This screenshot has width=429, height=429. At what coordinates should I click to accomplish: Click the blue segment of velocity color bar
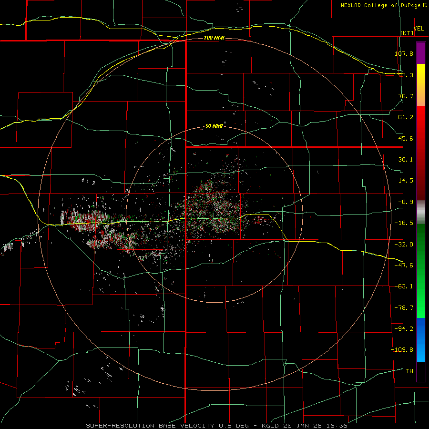[x=421, y=340]
